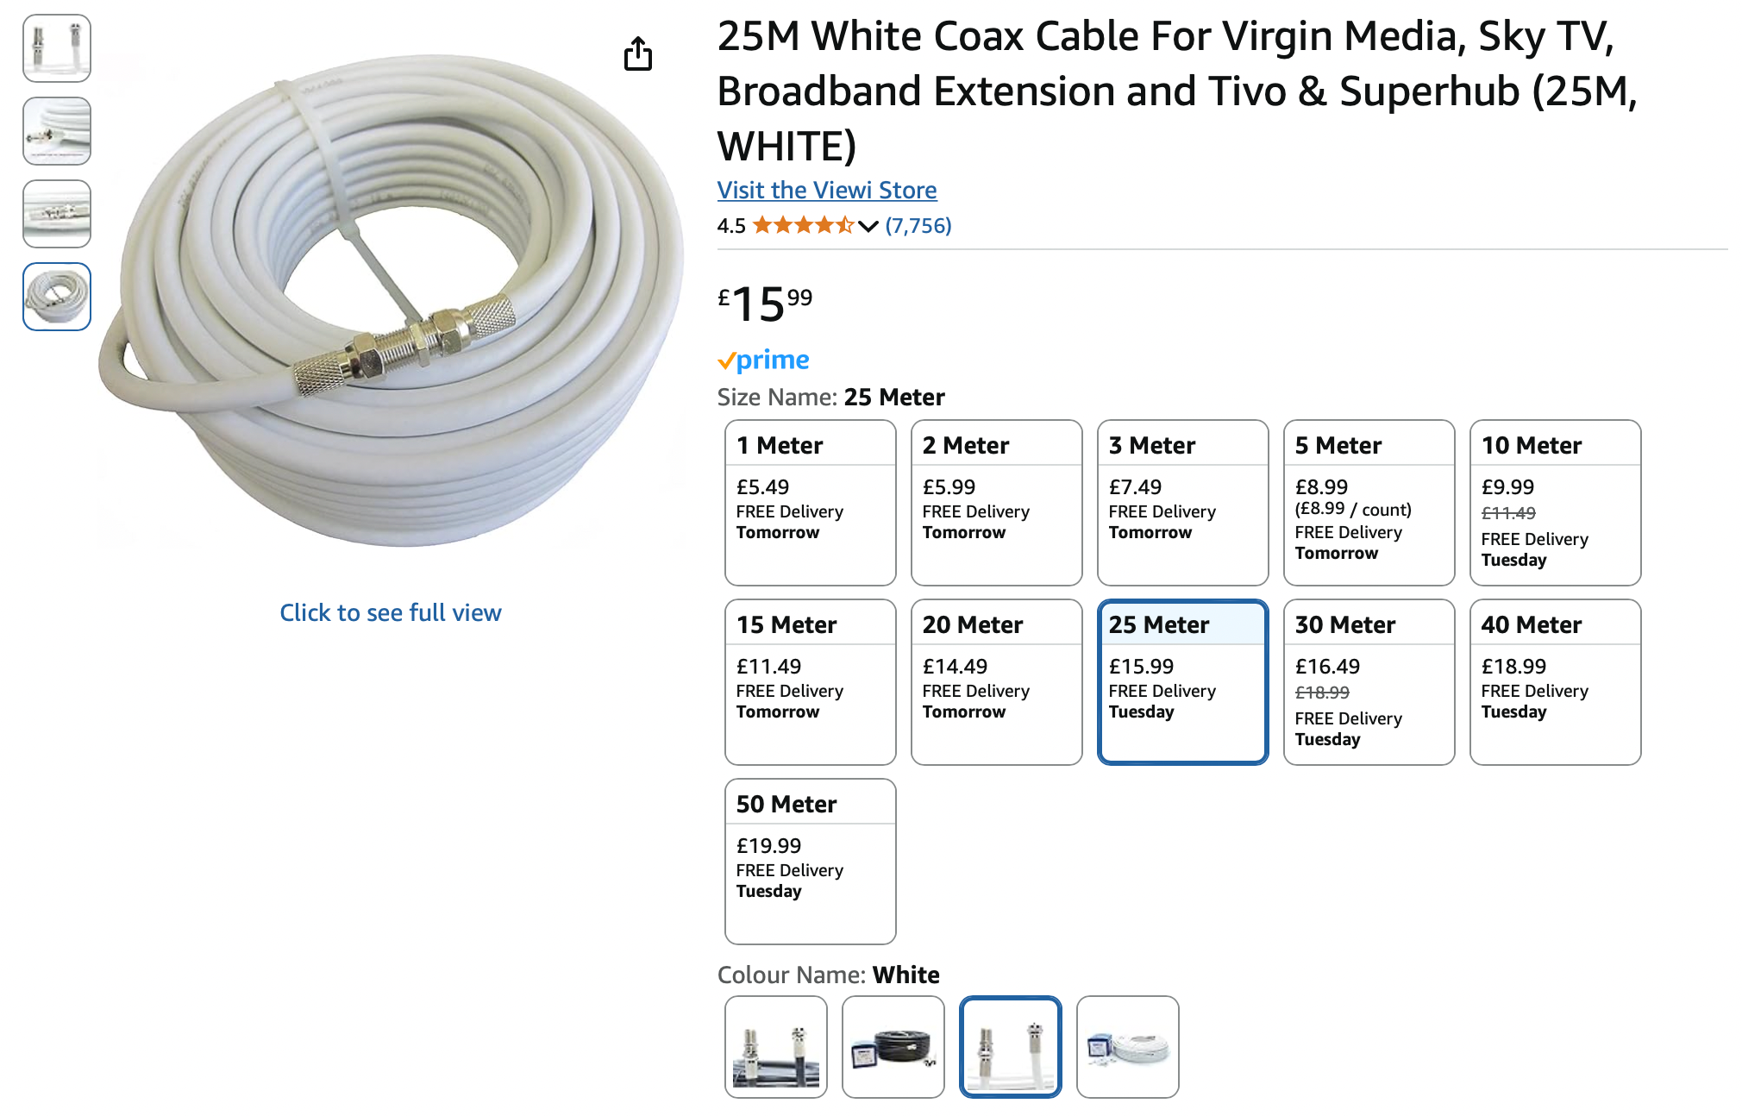This screenshot has height=1116, width=1742.
Task: Pick the 50 Meter size option
Action: coord(810,861)
